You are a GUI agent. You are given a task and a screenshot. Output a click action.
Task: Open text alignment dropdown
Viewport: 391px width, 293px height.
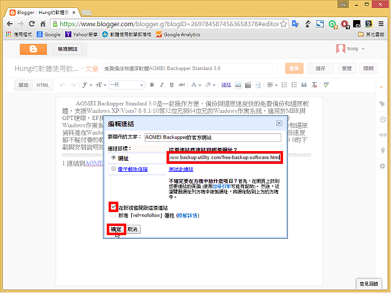click(272, 85)
